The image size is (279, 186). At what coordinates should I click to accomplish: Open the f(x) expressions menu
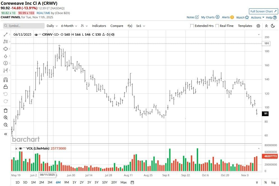pos(130,26)
